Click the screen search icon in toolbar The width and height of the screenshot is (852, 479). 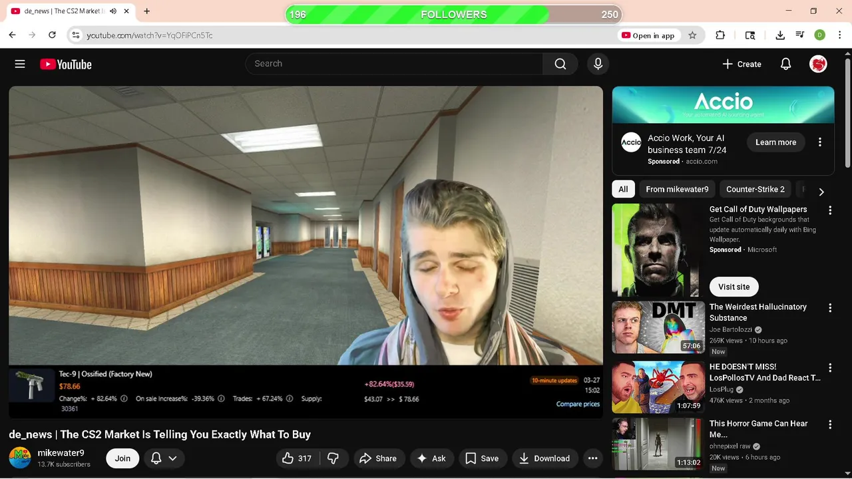[x=750, y=35]
